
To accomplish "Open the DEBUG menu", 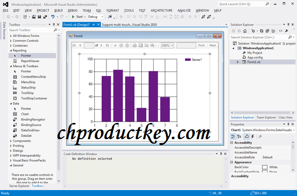I will coord(73,11).
